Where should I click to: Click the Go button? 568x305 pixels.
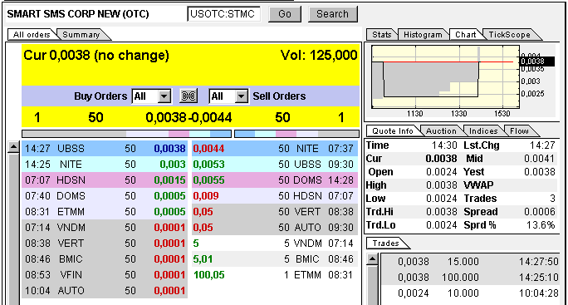click(285, 14)
